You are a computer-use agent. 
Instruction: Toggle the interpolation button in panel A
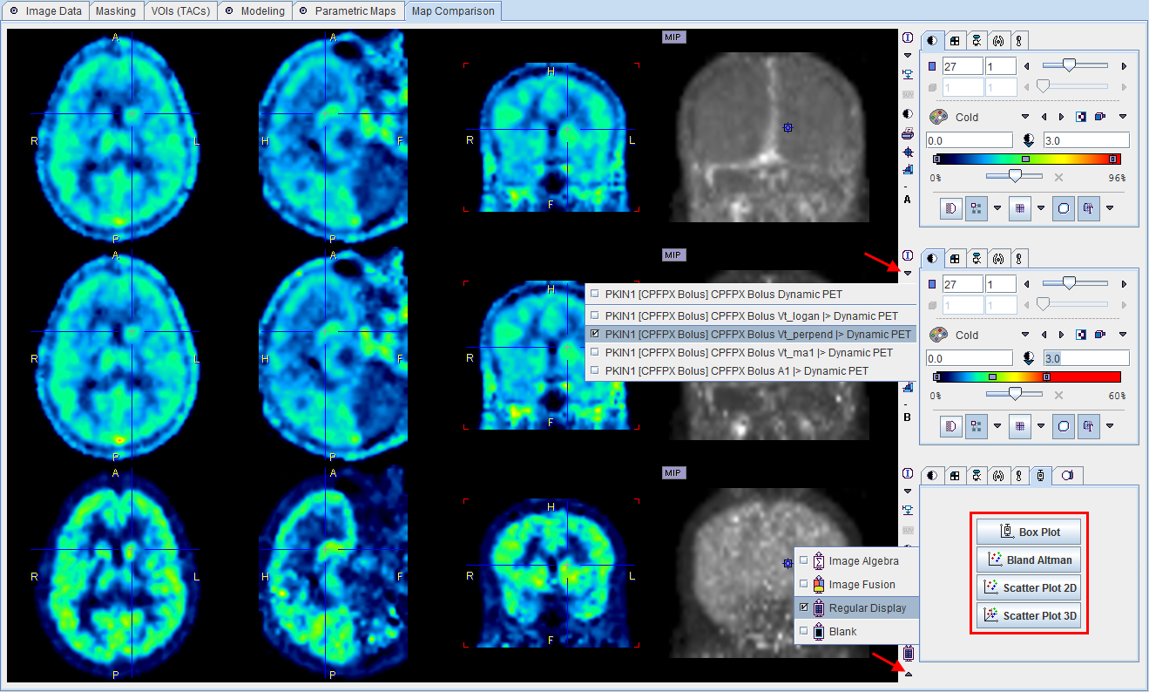coord(950,208)
